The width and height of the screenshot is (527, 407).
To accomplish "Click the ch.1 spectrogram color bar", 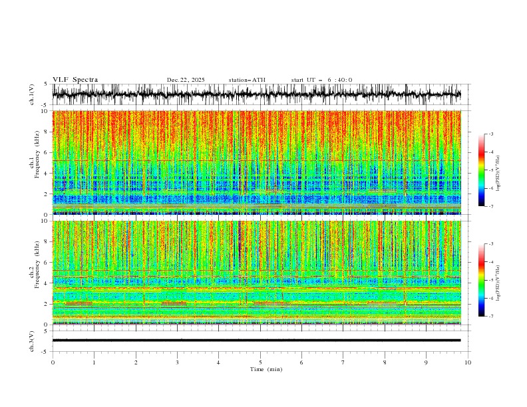I will tap(481, 170).
